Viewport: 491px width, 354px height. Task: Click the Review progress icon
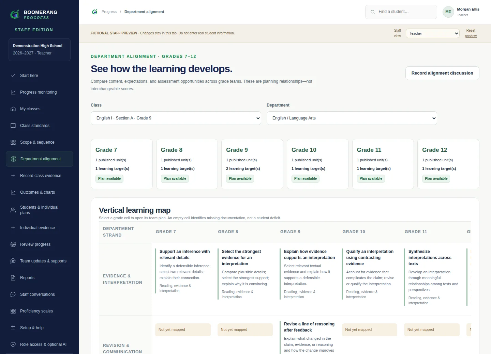tap(13, 244)
